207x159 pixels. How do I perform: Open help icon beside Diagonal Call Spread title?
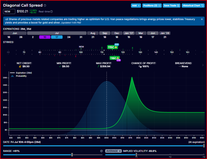pos(45,6)
